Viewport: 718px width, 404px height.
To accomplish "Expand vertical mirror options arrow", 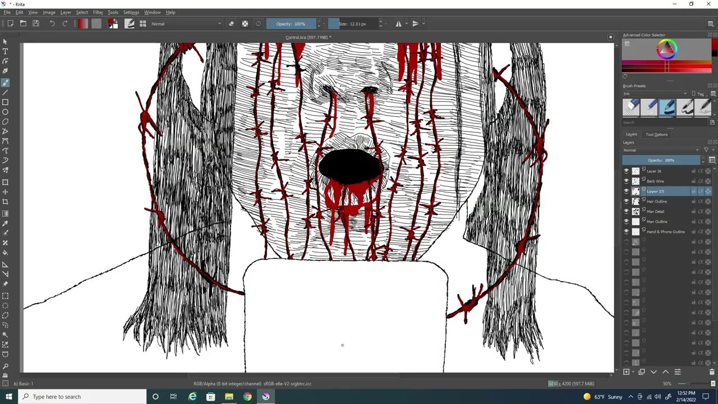I will pyautogui.click(x=424, y=24).
